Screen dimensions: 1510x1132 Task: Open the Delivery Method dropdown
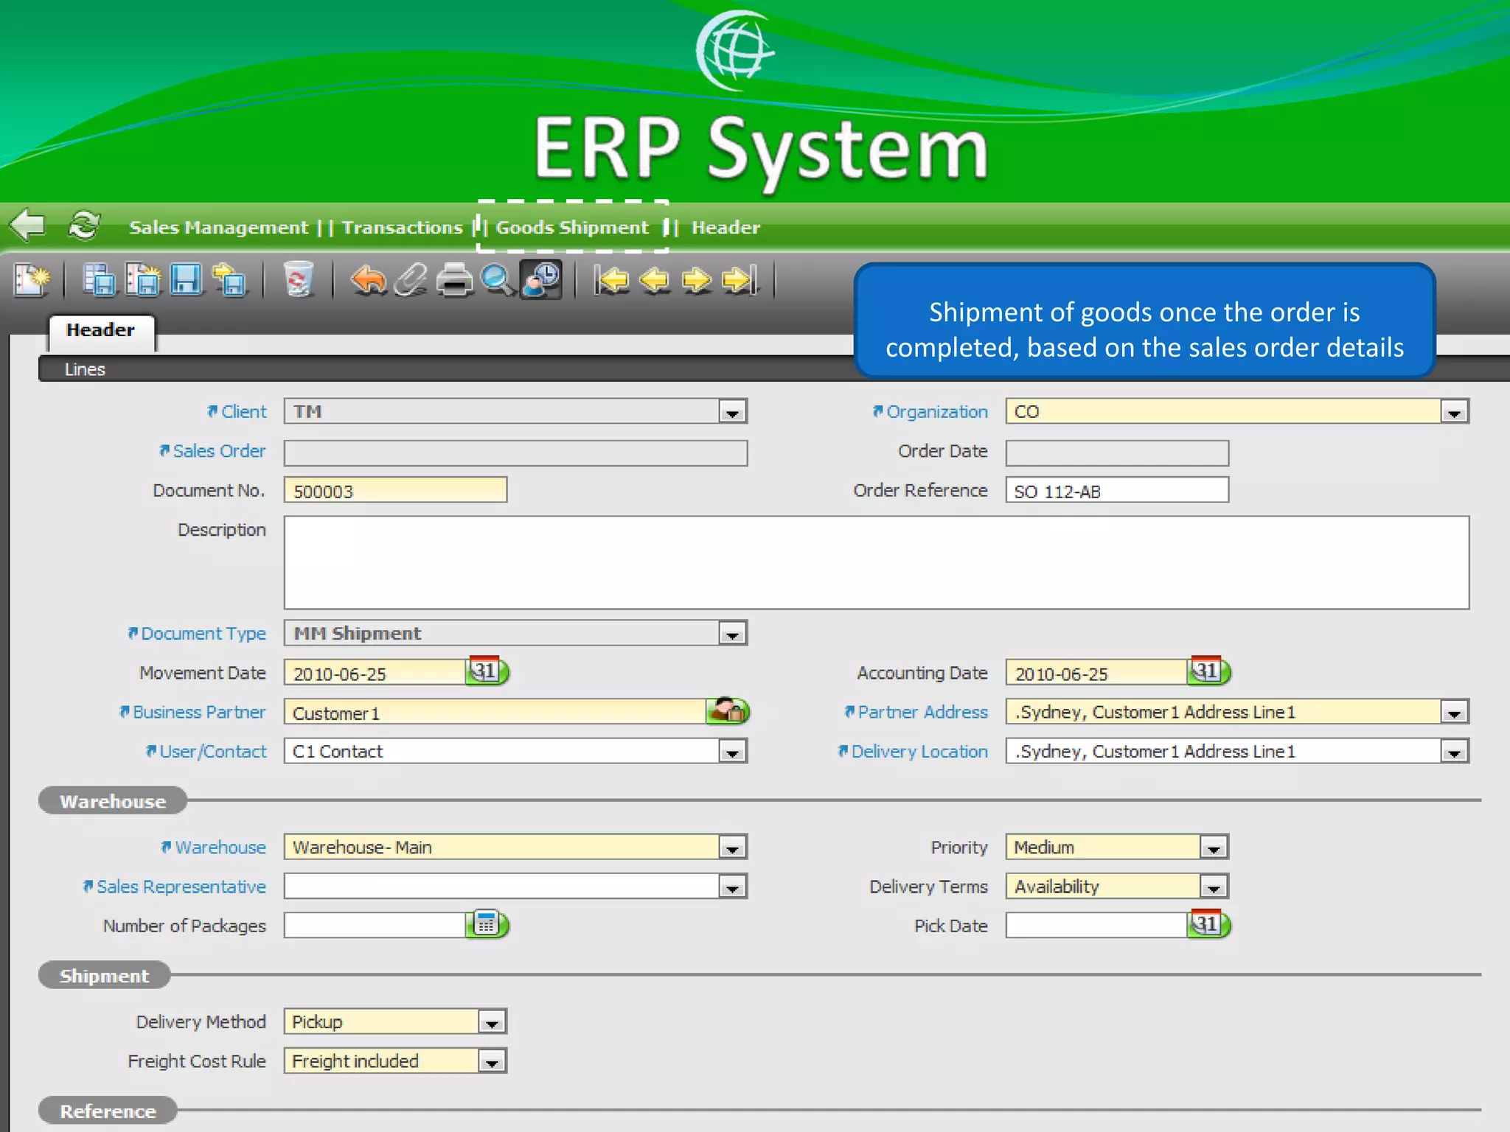click(x=492, y=1023)
